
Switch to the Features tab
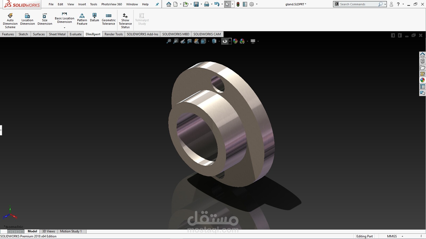pos(8,34)
